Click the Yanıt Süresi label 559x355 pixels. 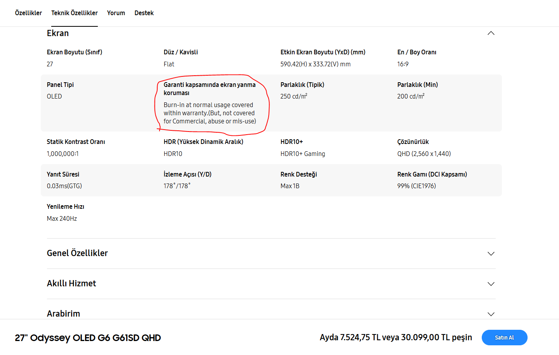click(63, 174)
